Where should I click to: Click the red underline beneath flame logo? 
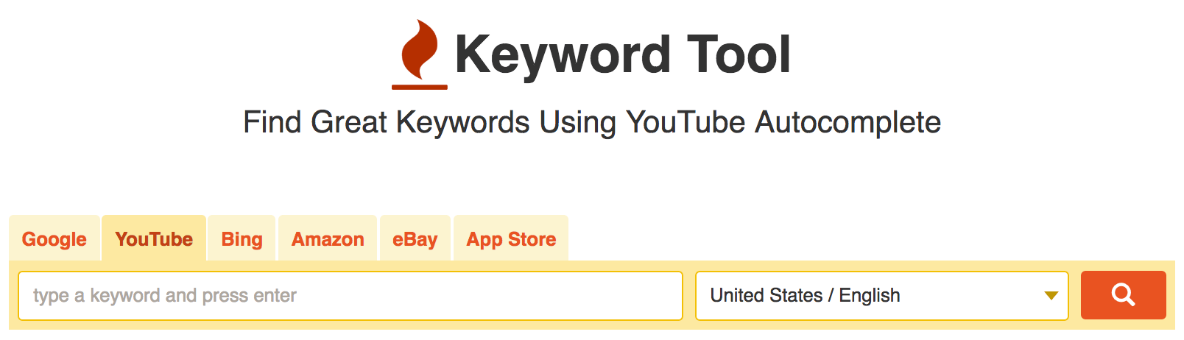tap(420, 87)
